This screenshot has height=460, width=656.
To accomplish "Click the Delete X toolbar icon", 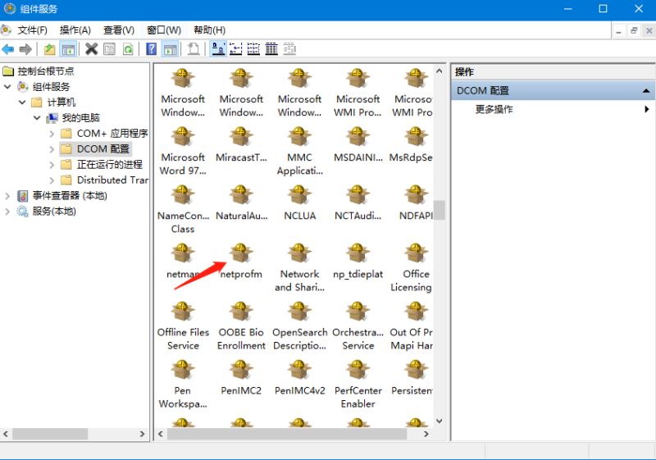I will [91, 49].
